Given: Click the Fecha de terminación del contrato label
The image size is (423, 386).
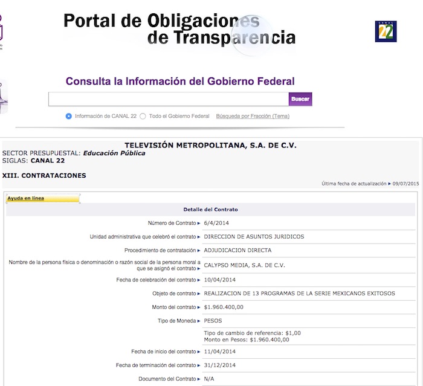Looking at the screenshot, I should tap(156, 365).
